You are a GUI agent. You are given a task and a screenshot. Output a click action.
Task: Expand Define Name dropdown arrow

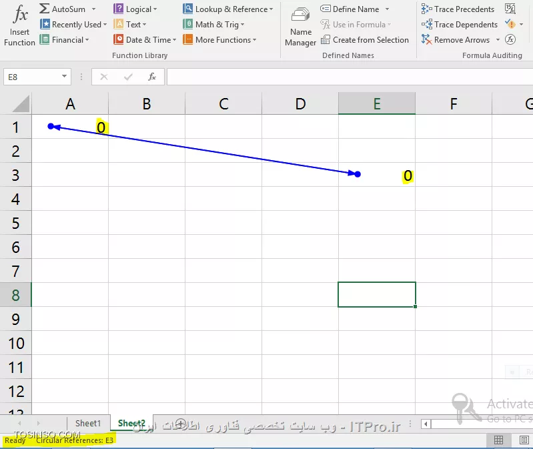pyautogui.click(x=387, y=9)
